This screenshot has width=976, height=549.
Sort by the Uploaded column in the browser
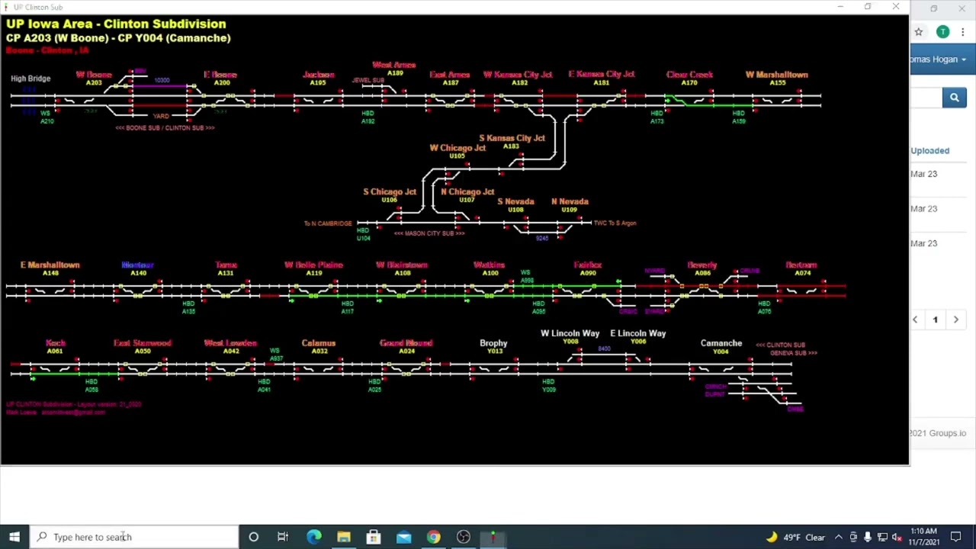[929, 150]
